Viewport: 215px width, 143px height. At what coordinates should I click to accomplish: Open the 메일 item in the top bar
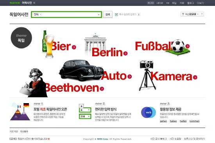[x=174, y=3]
